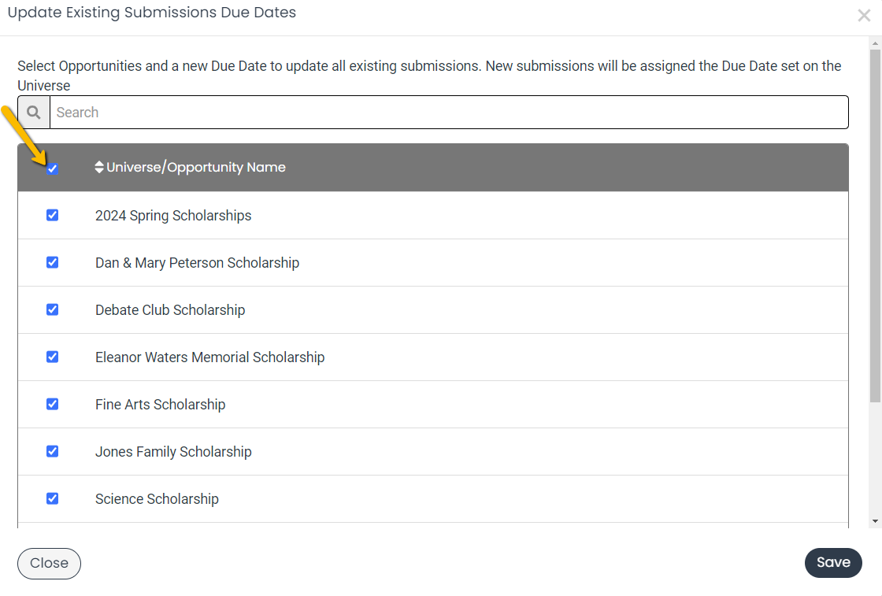
Task: Select the Fine Arts Scholarship row text
Action: coord(161,405)
